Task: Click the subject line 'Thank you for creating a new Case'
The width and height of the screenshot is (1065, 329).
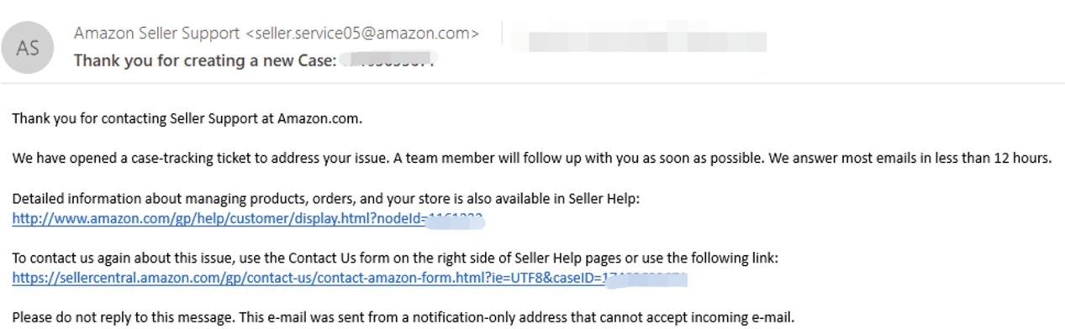Action: coord(205,61)
